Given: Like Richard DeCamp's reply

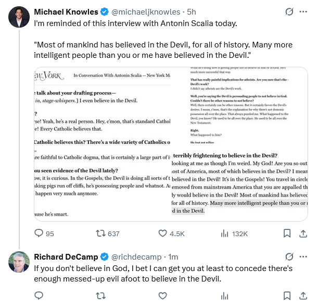Looking at the screenshot, I should click(162, 296).
